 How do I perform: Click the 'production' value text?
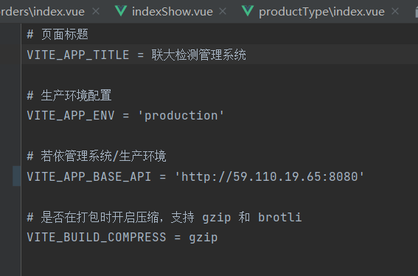pyautogui.click(x=181, y=116)
